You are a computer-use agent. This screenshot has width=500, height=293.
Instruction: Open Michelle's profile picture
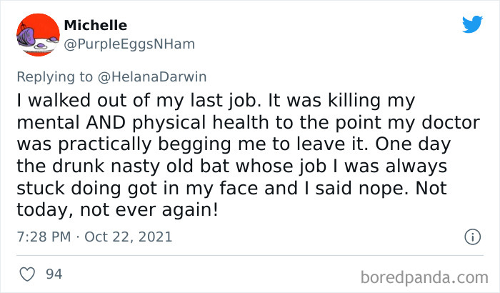[x=36, y=34]
